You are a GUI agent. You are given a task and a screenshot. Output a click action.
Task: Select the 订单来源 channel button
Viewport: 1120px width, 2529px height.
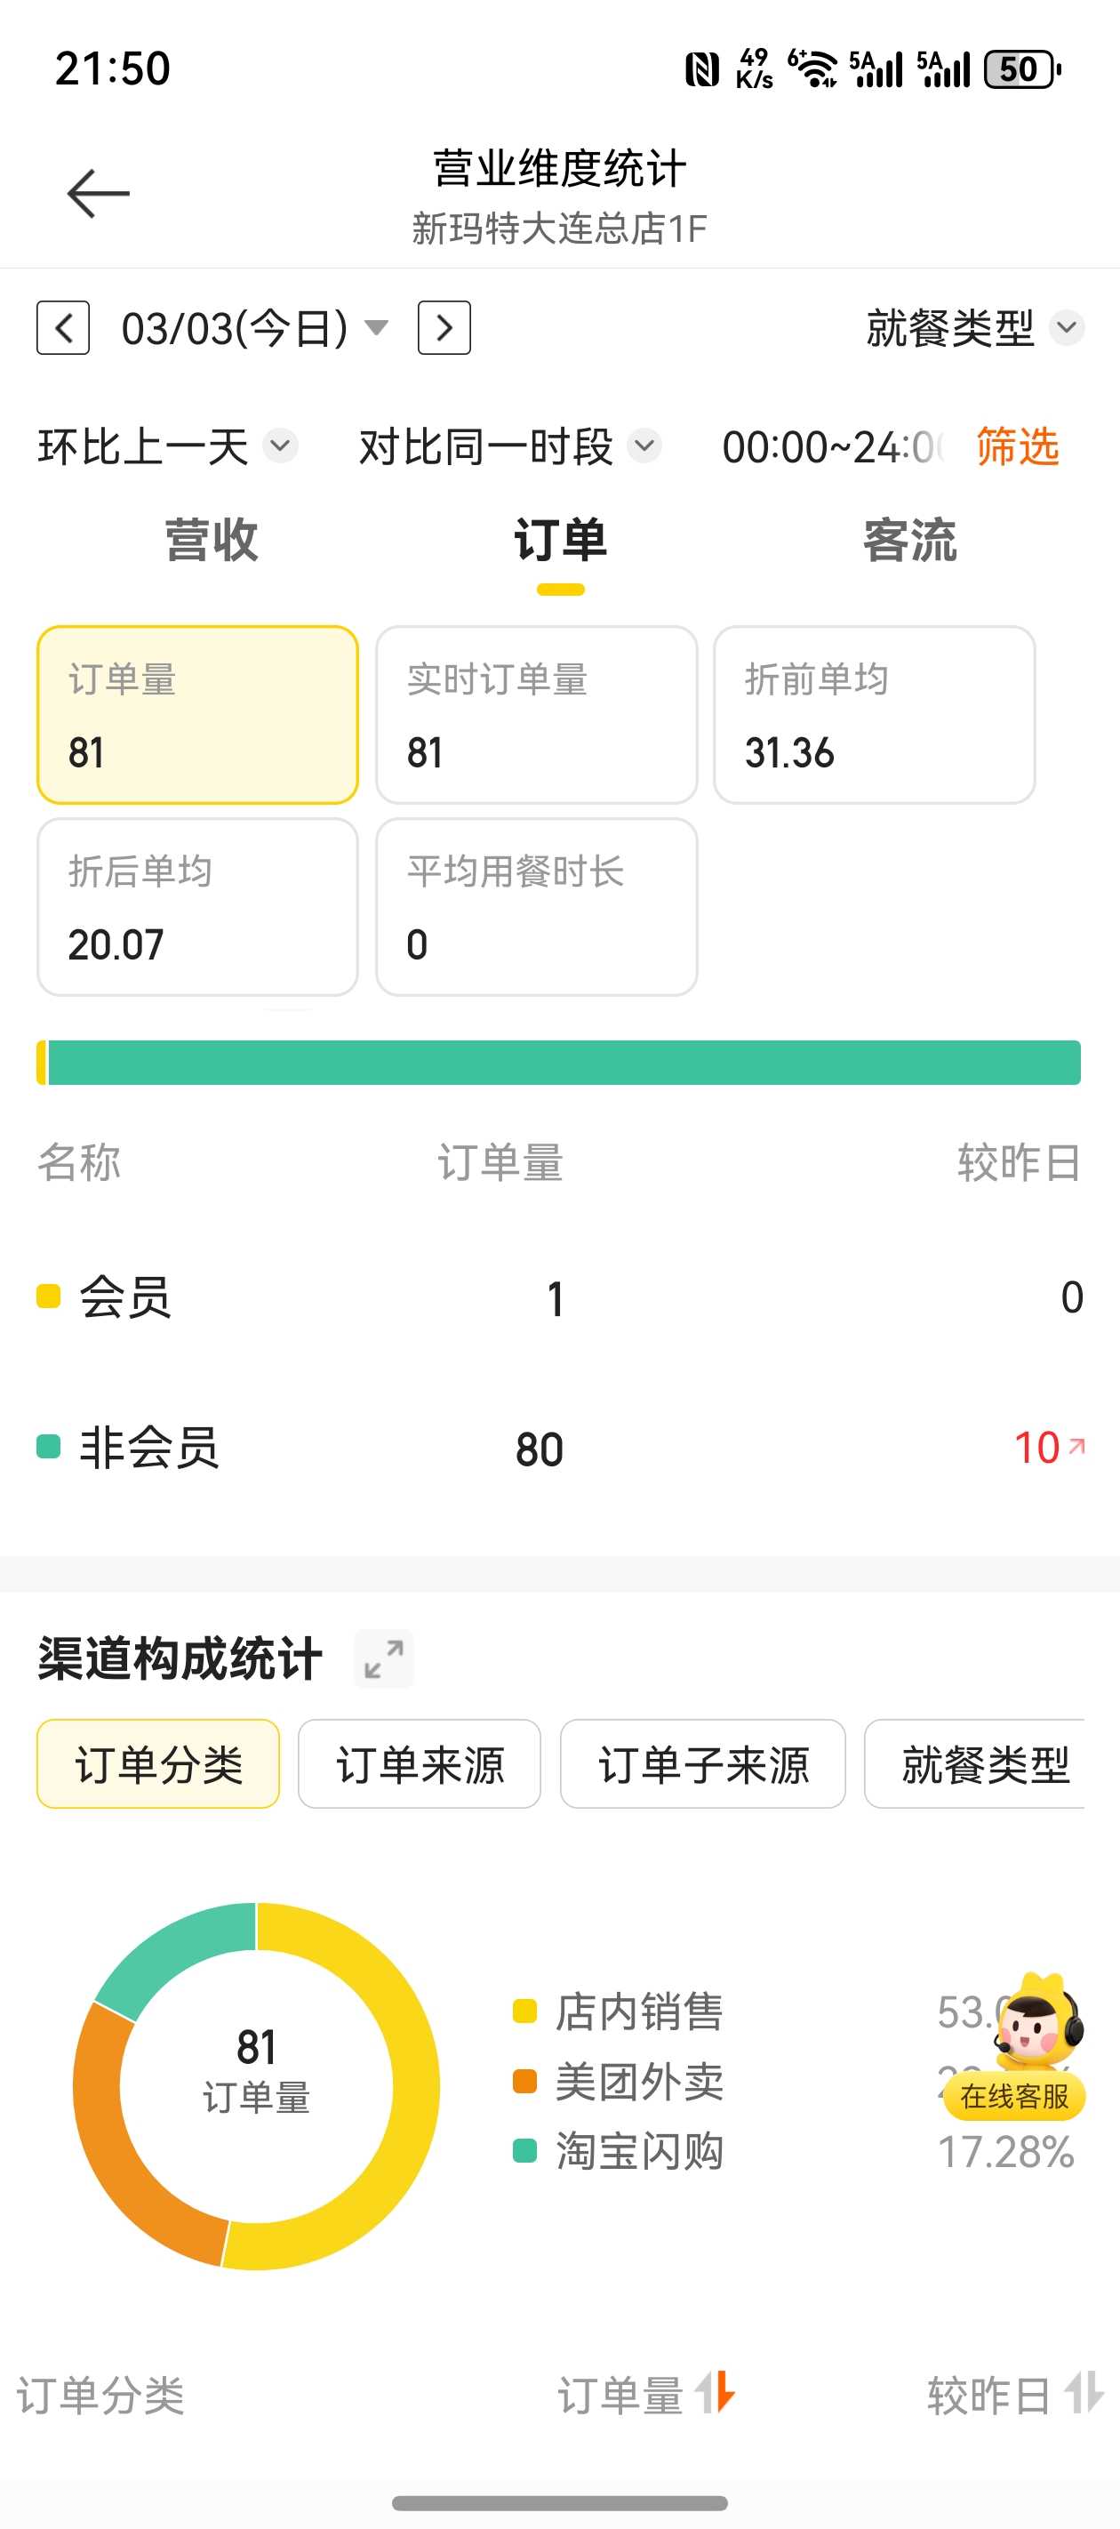click(420, 1764)
